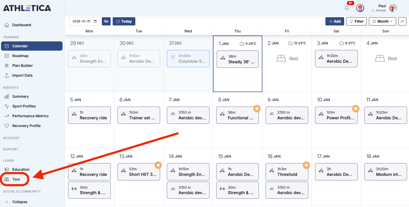This screenshot has width=409, height=207.
Task: Click the date input field
Action: coord(81,21)
